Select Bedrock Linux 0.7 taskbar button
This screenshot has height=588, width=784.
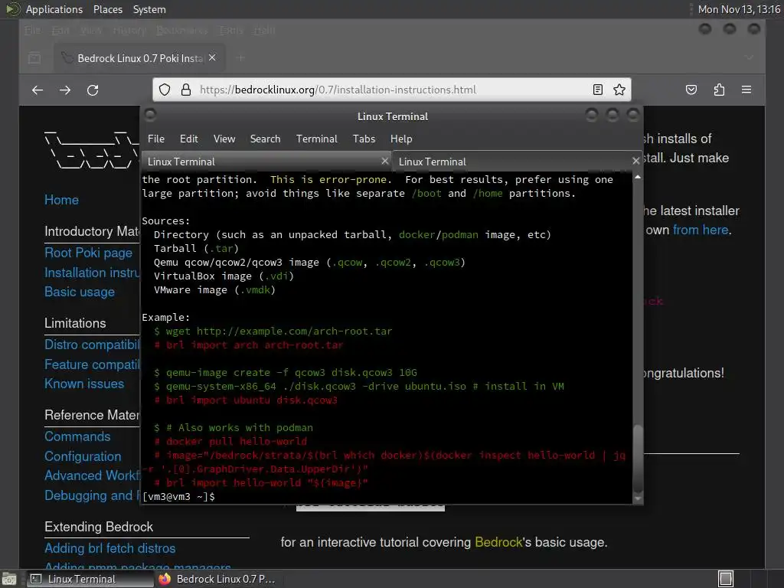click(217, 579)
